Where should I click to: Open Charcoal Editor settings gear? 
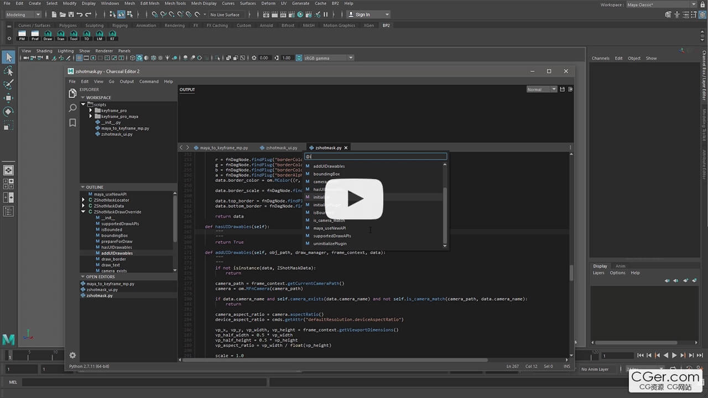point(72,355)
